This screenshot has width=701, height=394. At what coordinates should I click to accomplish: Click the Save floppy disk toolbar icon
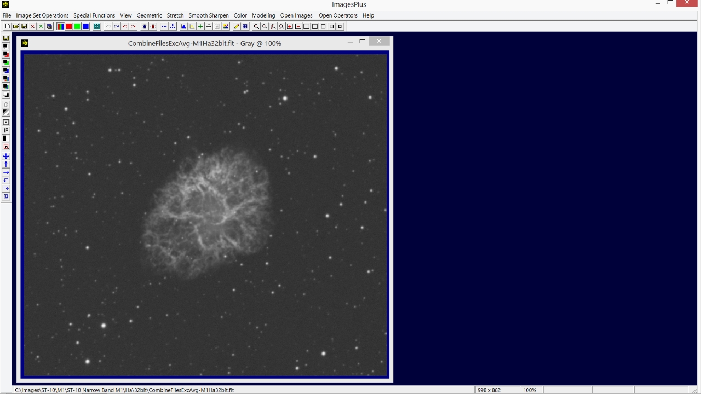24,26
